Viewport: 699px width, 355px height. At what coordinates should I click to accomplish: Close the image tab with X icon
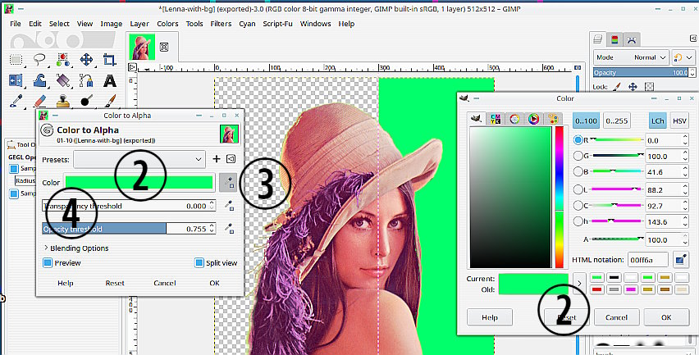point(164,47)
